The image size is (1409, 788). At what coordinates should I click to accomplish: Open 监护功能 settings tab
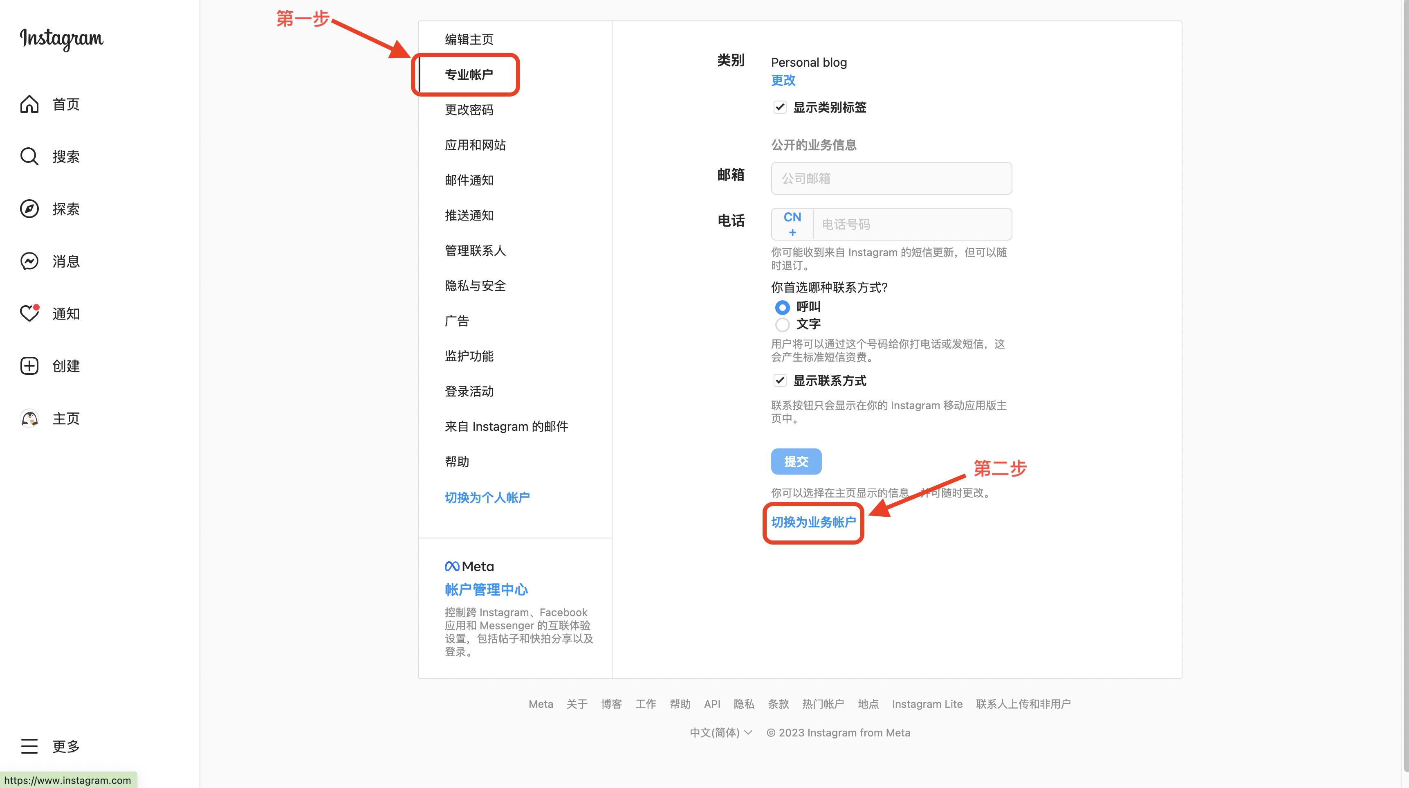(x=515, y=356)
